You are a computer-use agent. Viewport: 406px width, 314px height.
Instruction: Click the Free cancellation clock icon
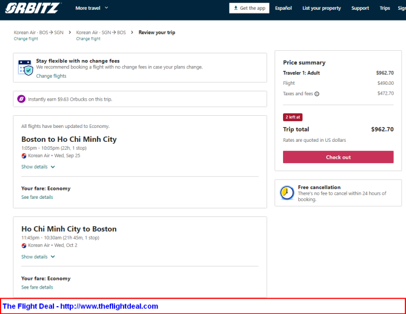[287, 193]
